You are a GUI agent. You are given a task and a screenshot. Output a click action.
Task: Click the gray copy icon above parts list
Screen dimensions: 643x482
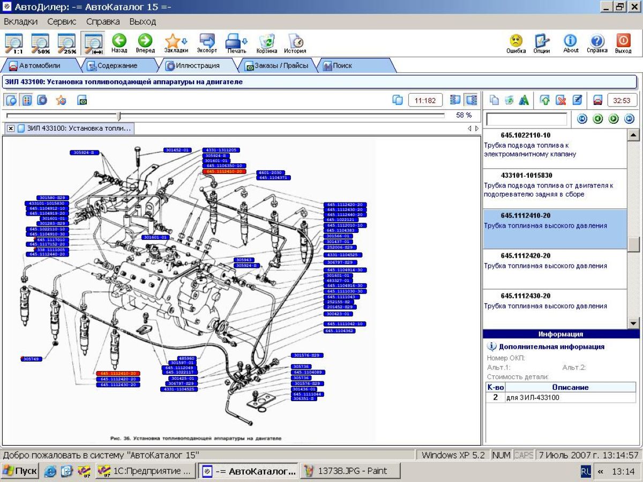(x=494, y=100)
